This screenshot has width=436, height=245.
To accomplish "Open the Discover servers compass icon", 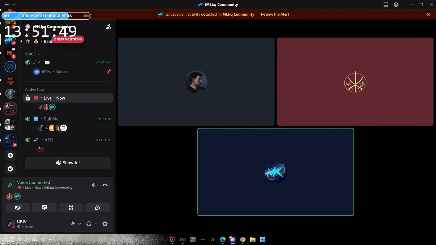I will (10, 169).
